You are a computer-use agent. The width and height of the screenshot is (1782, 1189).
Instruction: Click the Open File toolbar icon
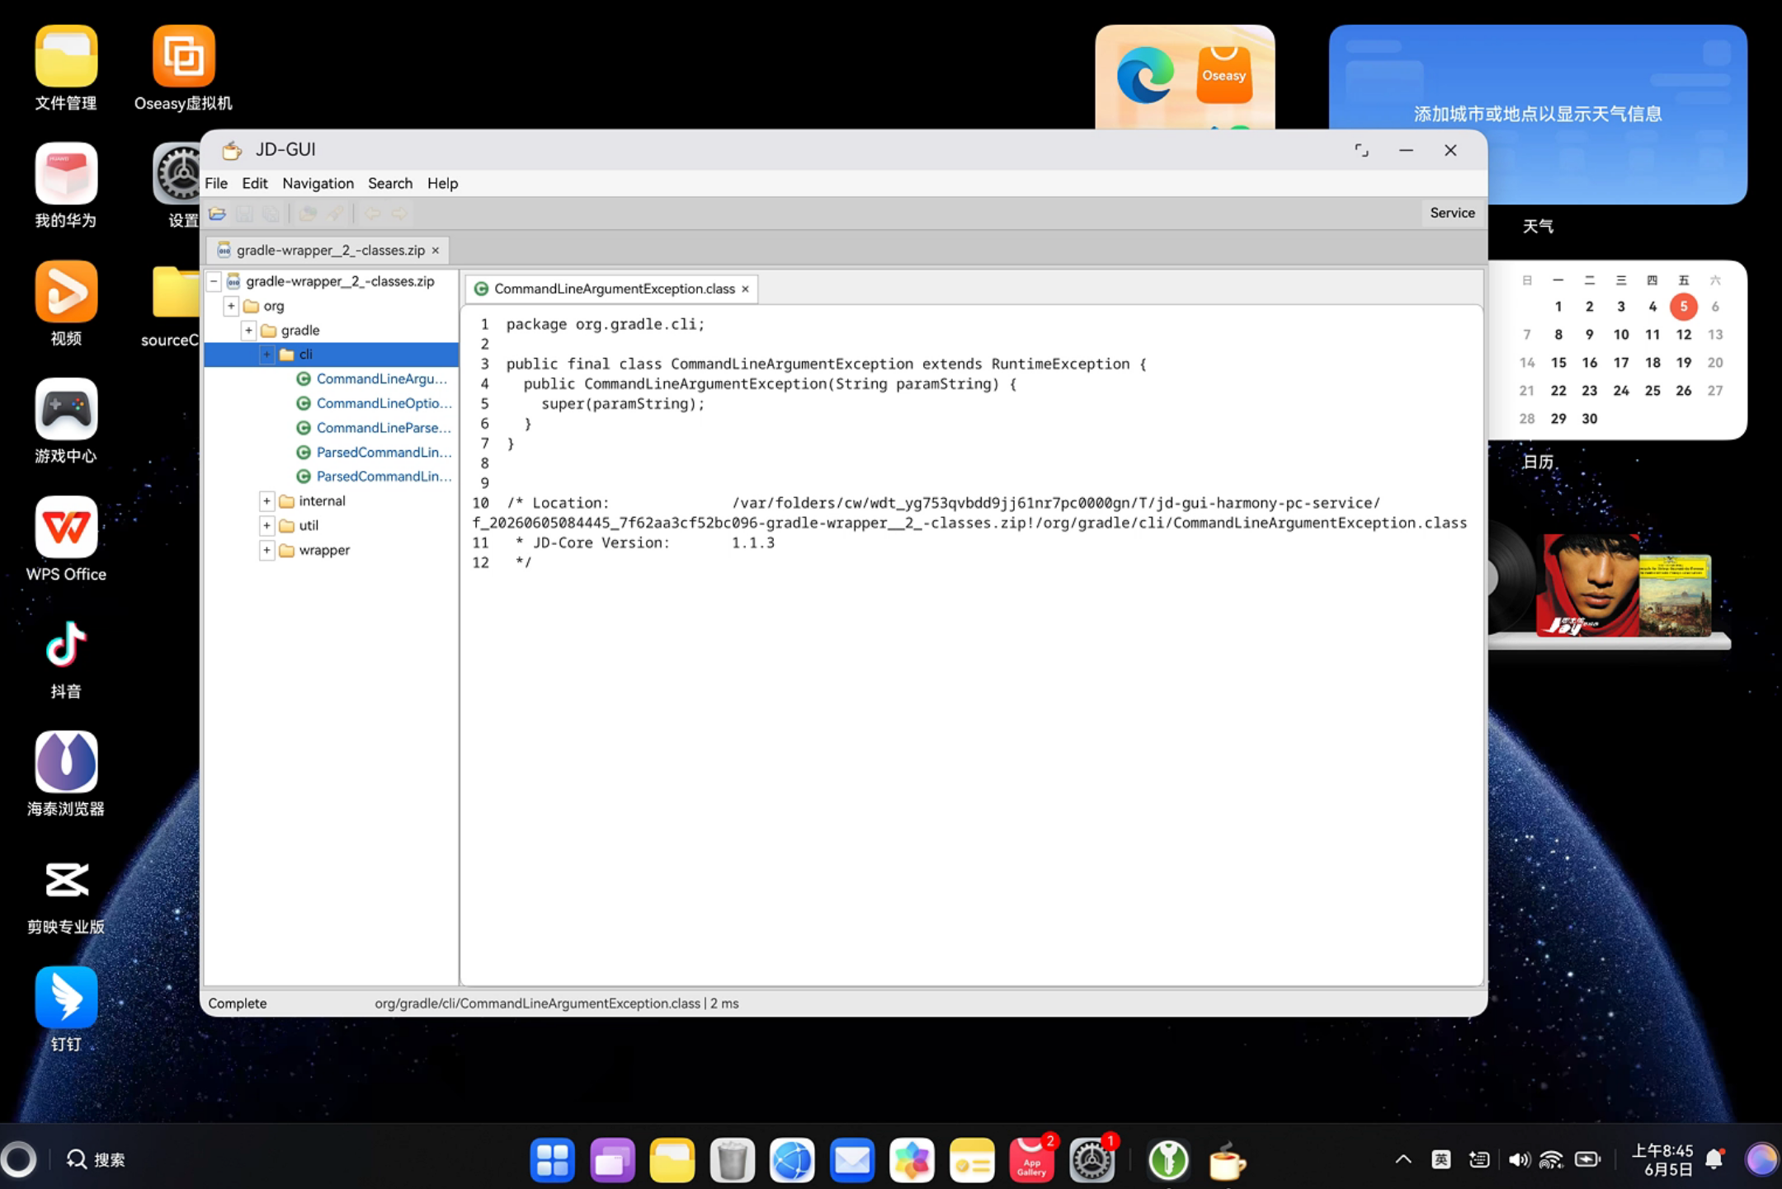click(x=217, y=214)
